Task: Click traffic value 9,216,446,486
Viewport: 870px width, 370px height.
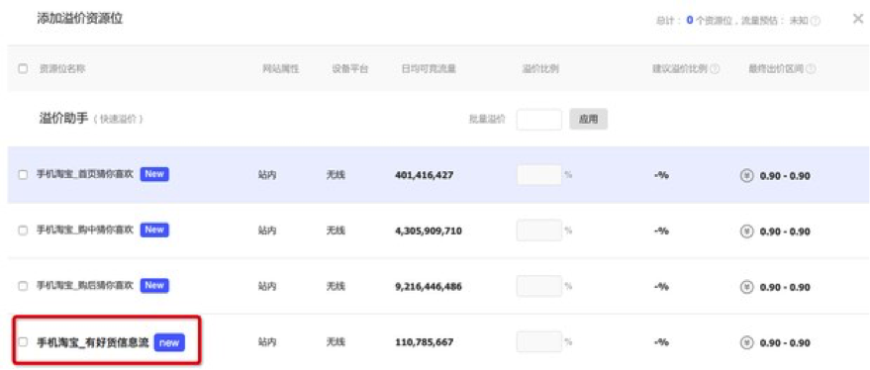Action: pyautogui.click(x=429, y=287)
